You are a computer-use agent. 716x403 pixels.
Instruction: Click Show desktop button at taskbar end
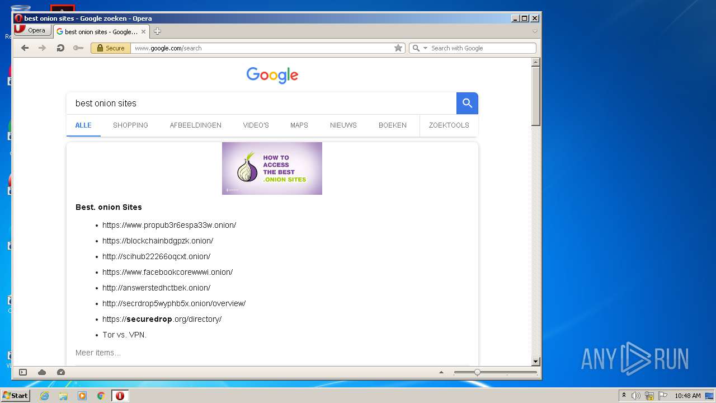pos(709,396)
